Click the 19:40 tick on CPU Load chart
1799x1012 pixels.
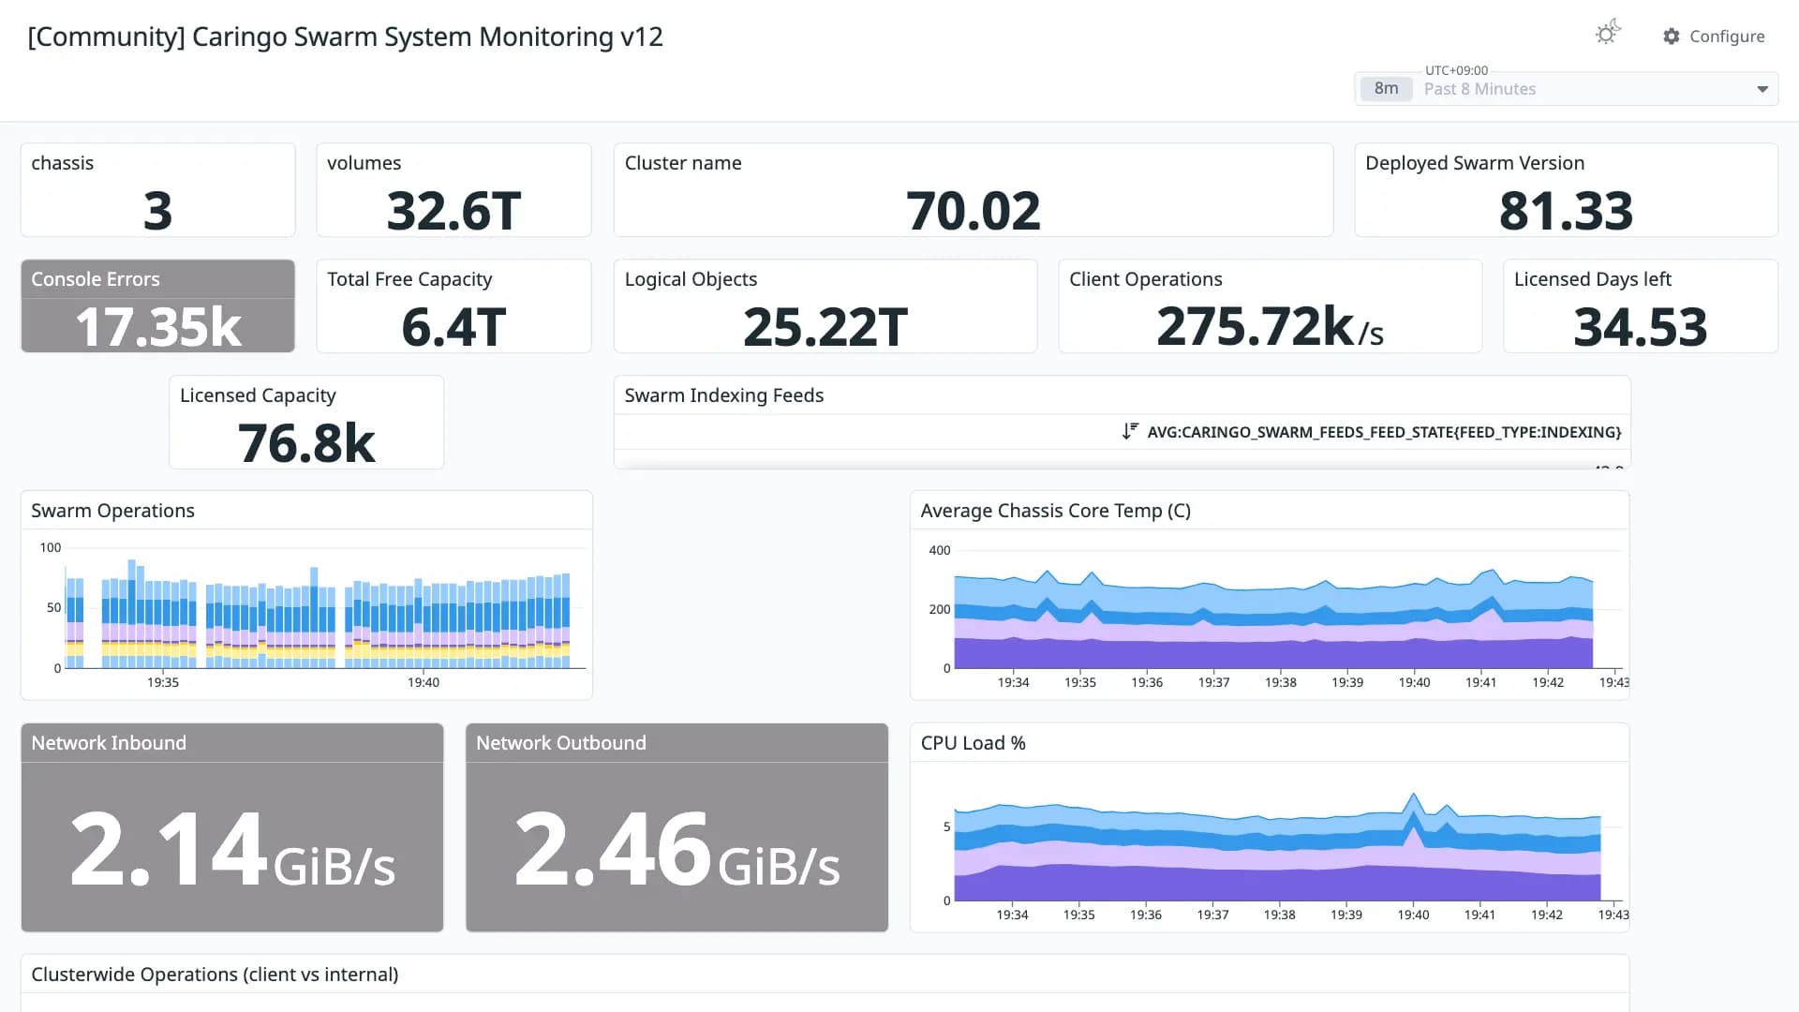tap(1413, 915)
